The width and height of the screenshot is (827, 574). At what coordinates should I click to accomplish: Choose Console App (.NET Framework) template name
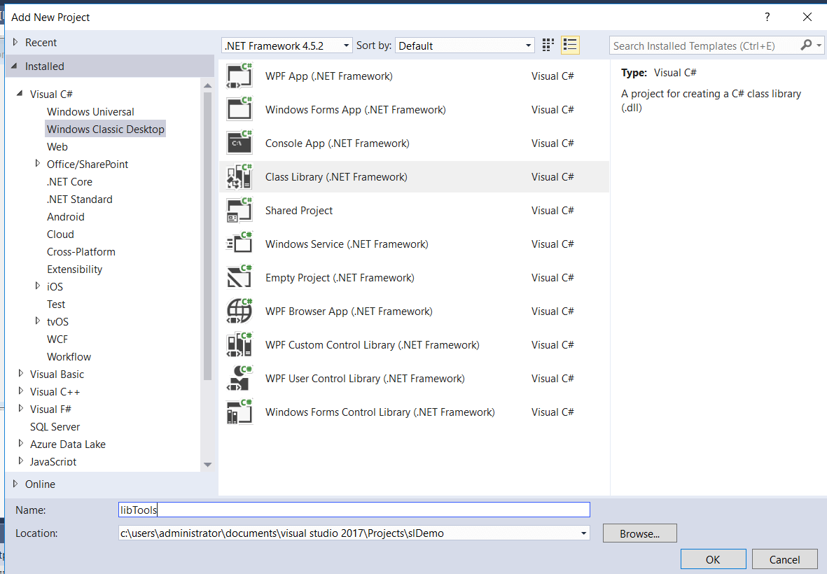337,143
